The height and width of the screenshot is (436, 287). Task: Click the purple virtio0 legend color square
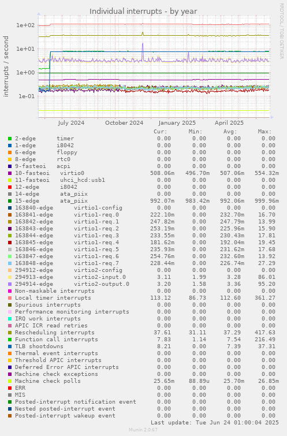coord(10,173)
